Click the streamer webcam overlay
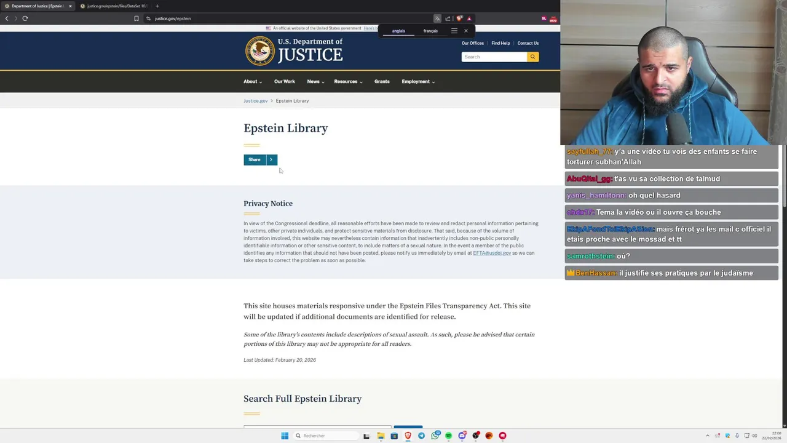The width and height of the screenshot is (787, 443). (673, 73)
